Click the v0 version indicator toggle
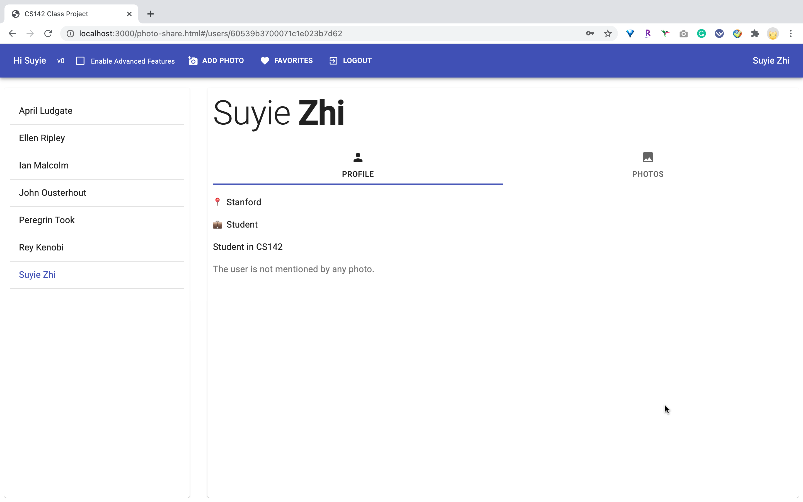The image size is (803, 502). 60,60
